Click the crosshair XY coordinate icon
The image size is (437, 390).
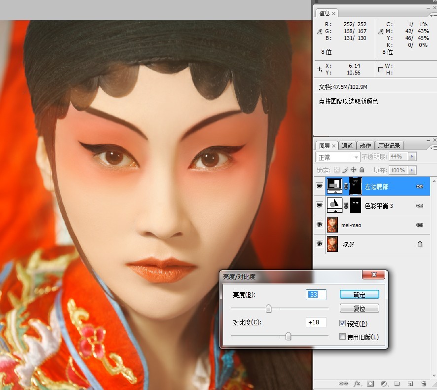pyautogui.click(x=320, y=69)
